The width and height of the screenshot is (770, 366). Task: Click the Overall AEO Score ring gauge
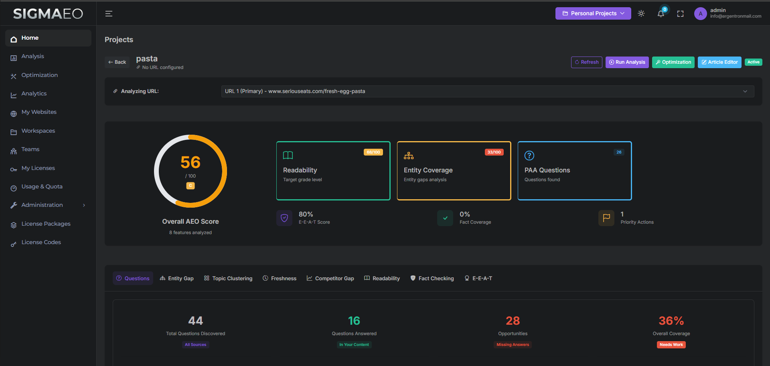[190, 171]
